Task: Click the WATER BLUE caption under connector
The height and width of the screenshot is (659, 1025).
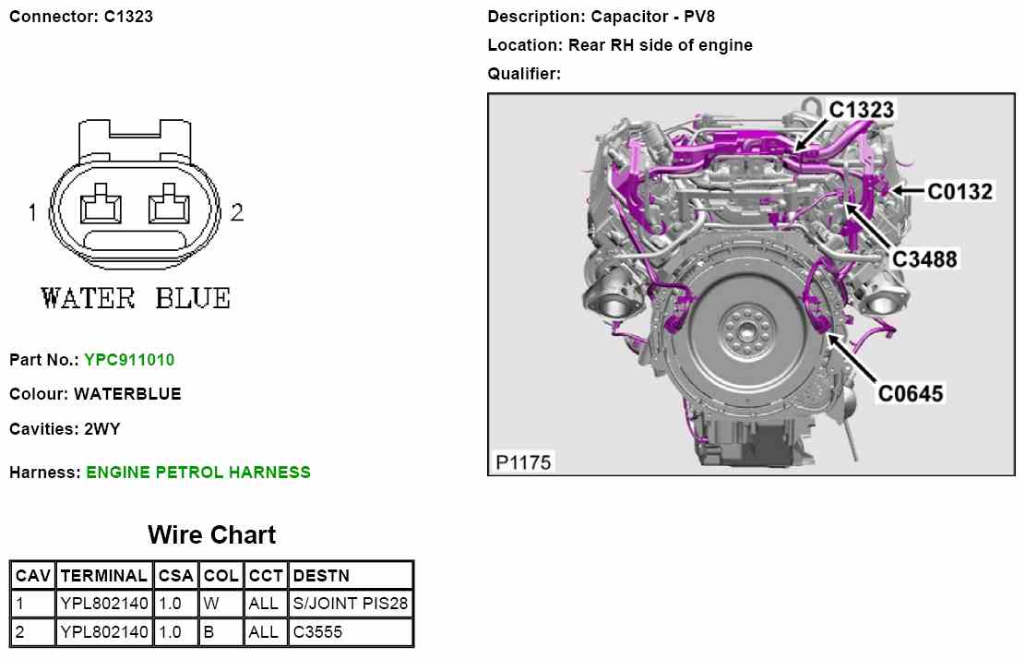Action: [x=136, y=298]
